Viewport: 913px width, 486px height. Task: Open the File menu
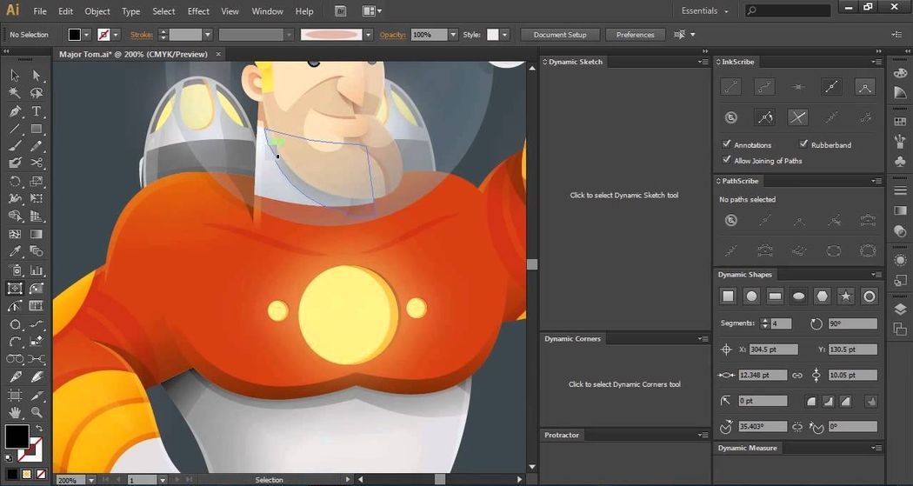point(40,11)
